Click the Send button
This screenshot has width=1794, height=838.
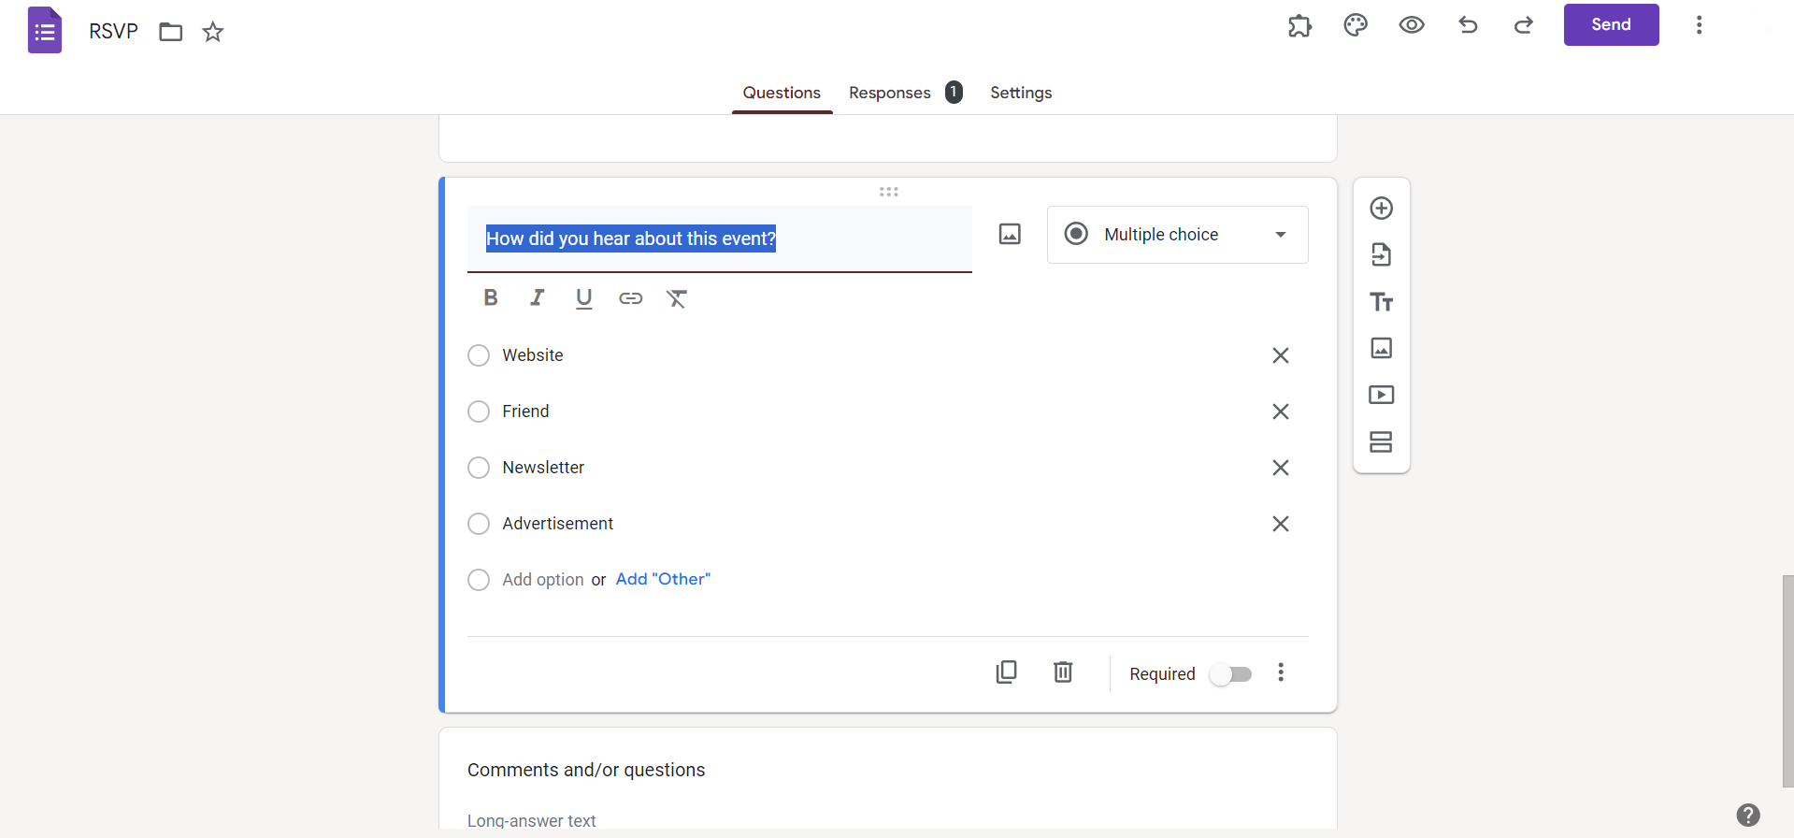[x=1611, y=25]
